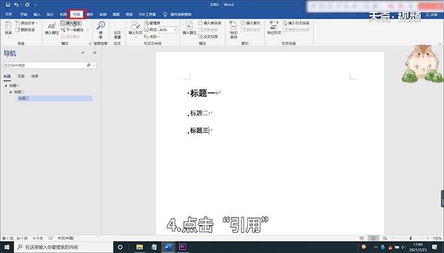The width and height of the screenshot is (444, 253).
Task: Click the navigation search magnifier icon
Action: click(x=89, y=65)
